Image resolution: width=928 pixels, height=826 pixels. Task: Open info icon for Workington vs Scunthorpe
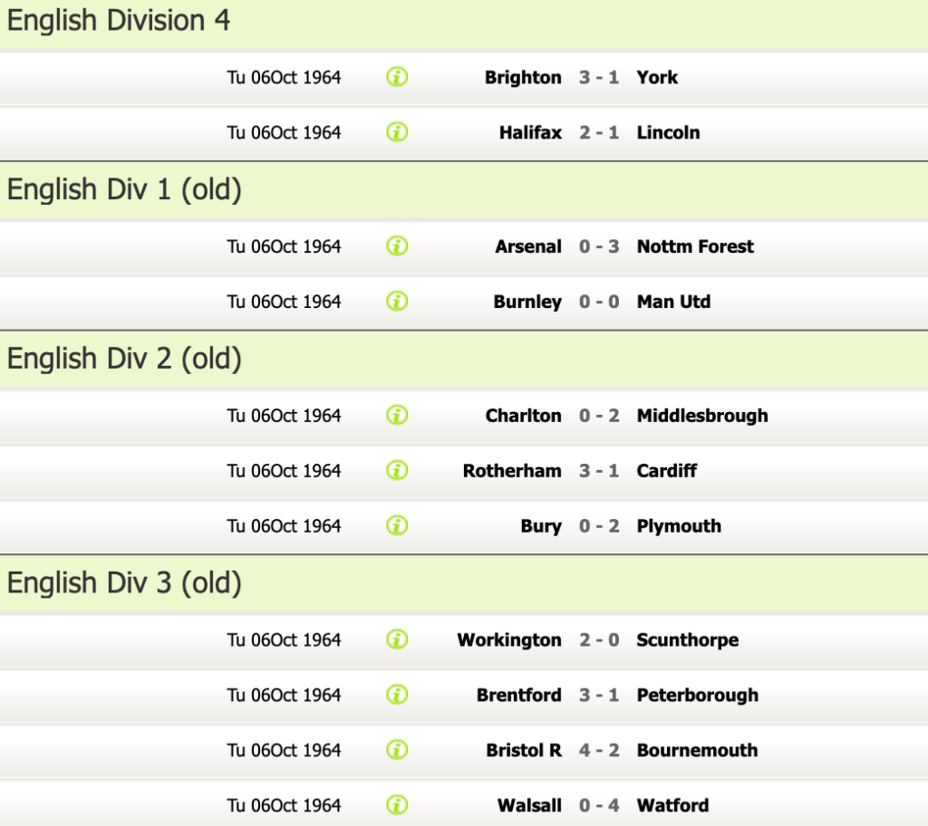pos(397,640)
